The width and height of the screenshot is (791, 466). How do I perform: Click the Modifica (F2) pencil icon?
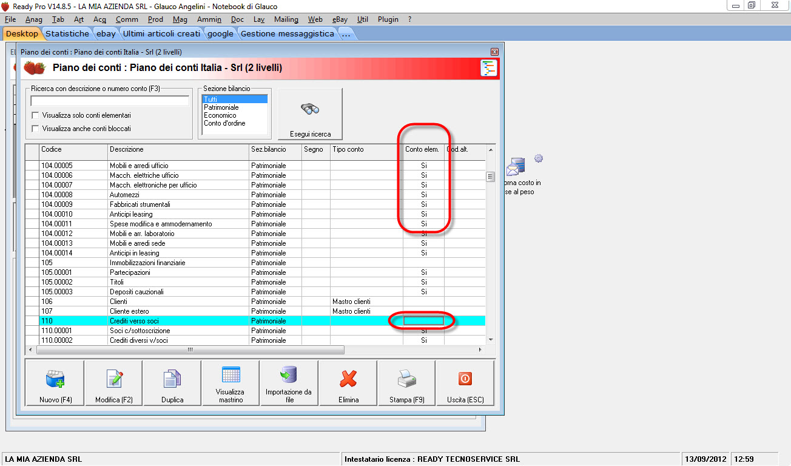[x=114, y=379]
